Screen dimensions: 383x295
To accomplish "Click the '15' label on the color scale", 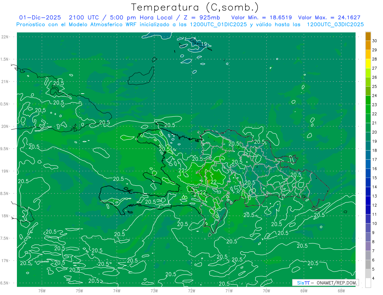I will tap(375, 178).
